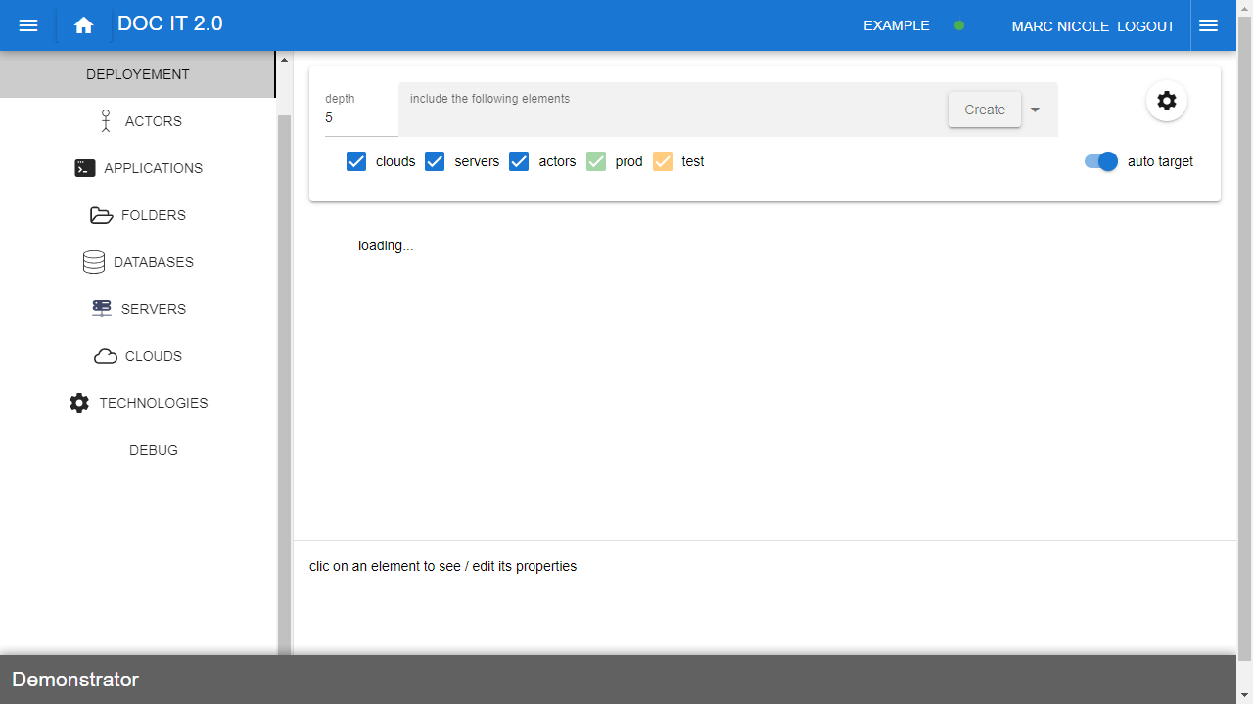1253x704 pixels.
Task: Uncheck the servers checkbox
Action: [435, 161]
